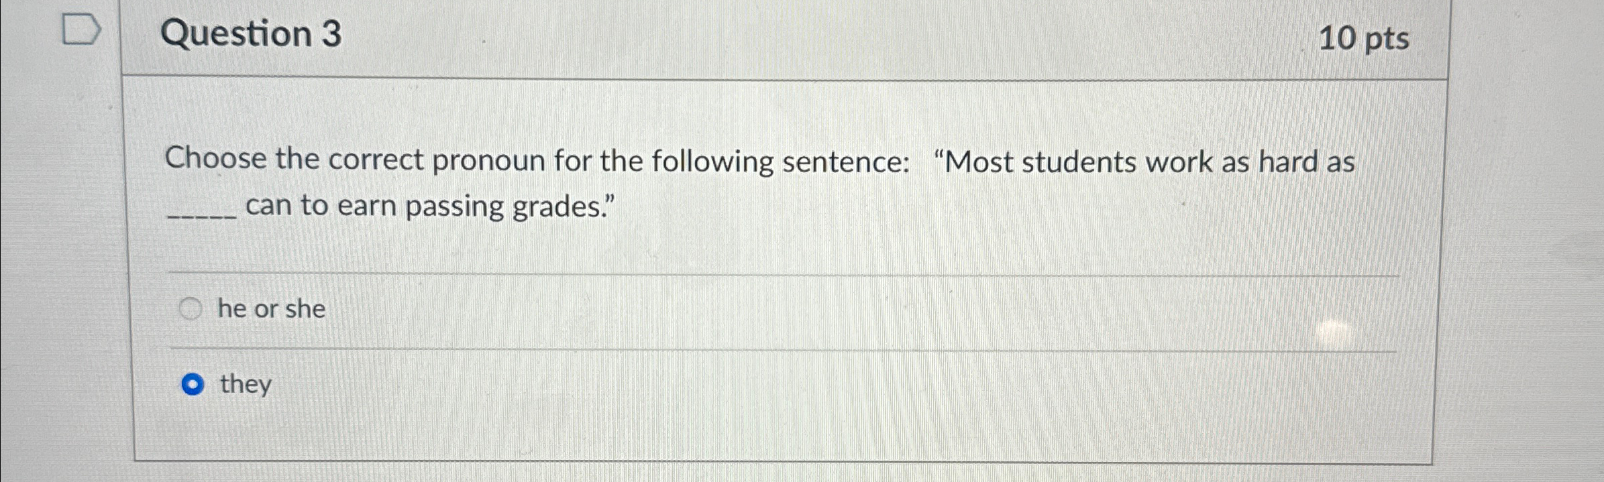Click the selected blue radio indicator

coord(193,383)
